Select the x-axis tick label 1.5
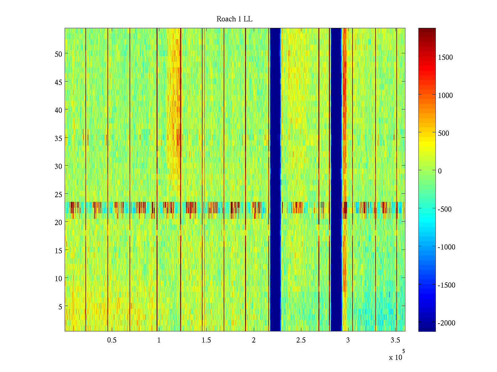Screen dimensions: 497x372 (x=206, y=340)
